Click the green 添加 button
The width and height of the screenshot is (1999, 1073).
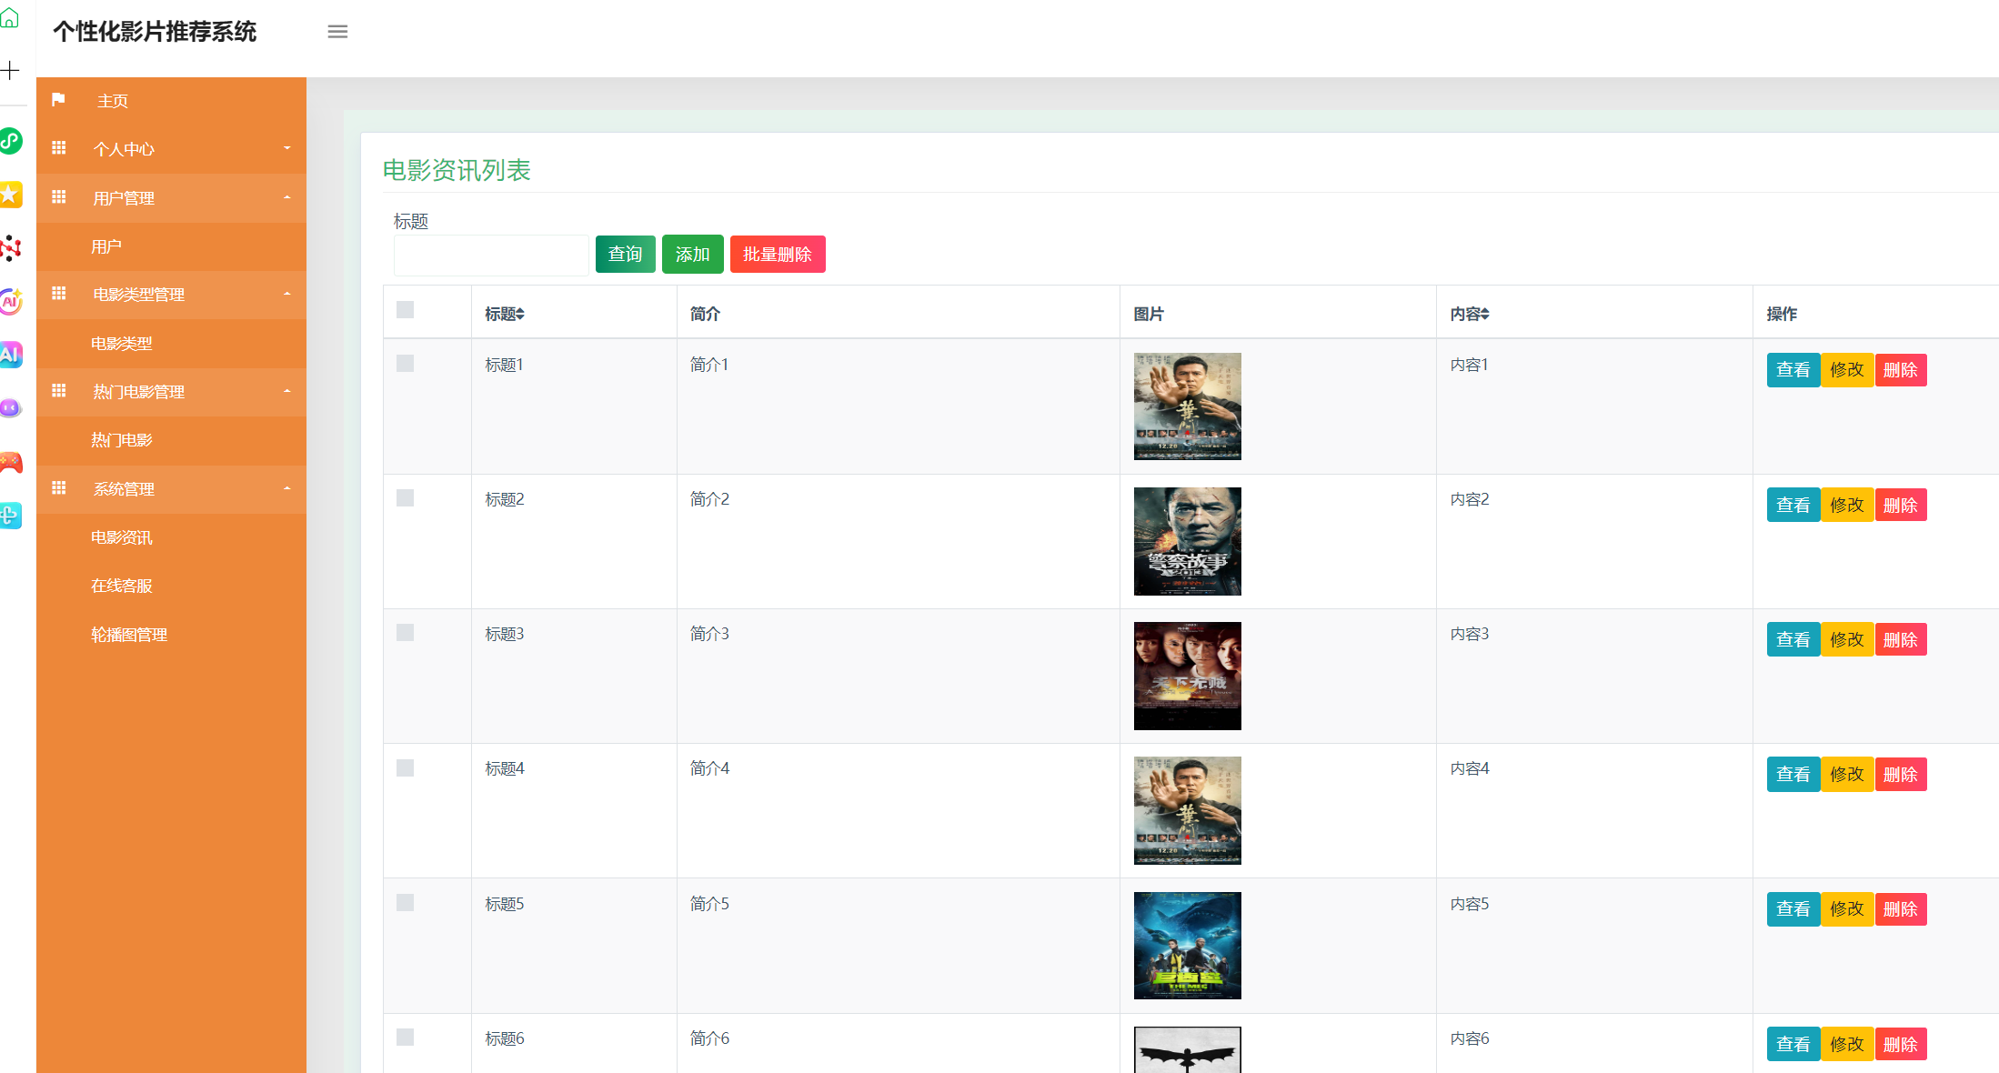692,255
